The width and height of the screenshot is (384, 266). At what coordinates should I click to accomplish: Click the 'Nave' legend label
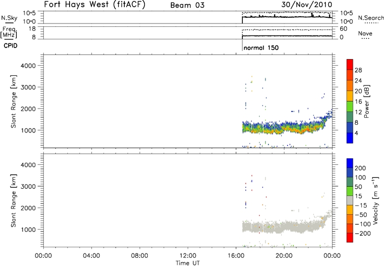tap(365, 33)
